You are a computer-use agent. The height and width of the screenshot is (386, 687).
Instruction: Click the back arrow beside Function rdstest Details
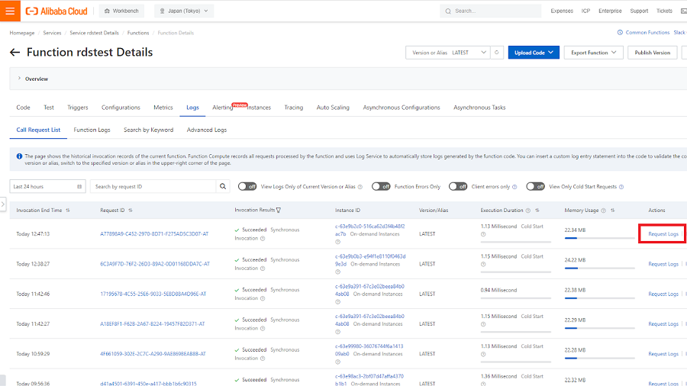[15, 53]
